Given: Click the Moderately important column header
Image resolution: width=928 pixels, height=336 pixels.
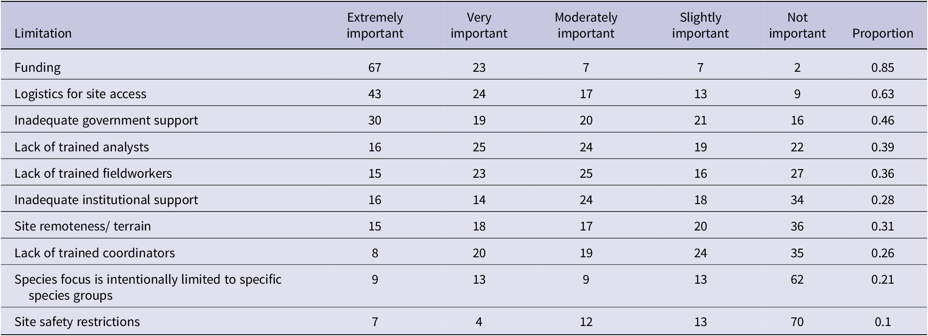Looking at the screenshot, I should 586,26.
